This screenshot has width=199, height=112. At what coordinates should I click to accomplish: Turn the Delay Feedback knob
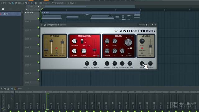pyautogui.click(x=107, y=51)
